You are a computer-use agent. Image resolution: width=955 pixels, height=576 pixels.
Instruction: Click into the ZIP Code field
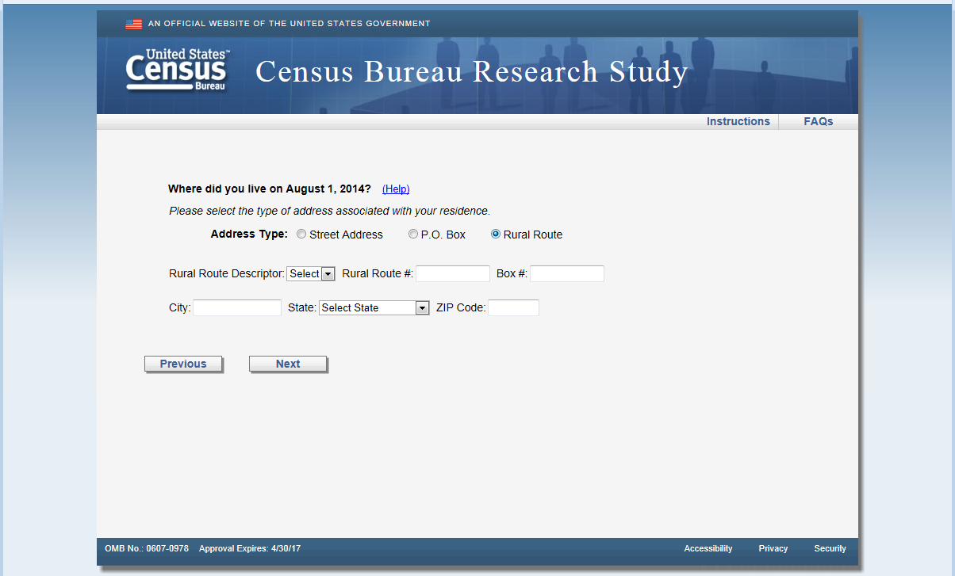(x=513, y=308)
